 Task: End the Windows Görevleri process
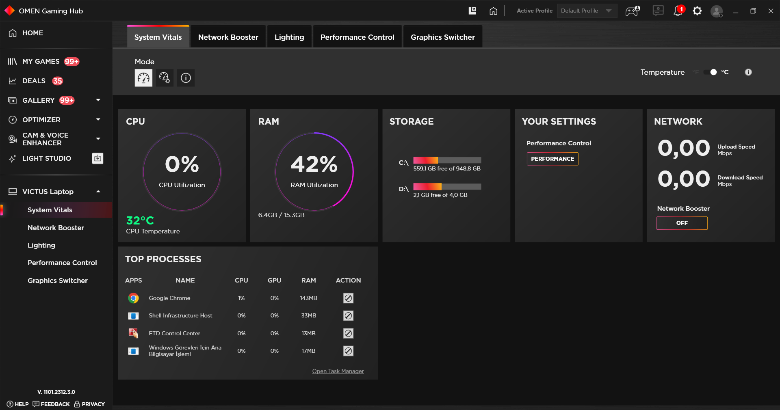[348, 351]
